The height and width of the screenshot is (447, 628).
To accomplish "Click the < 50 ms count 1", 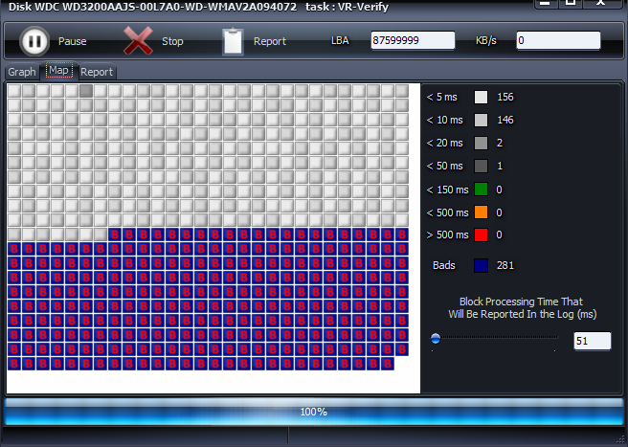I will (x=500, y=167).
